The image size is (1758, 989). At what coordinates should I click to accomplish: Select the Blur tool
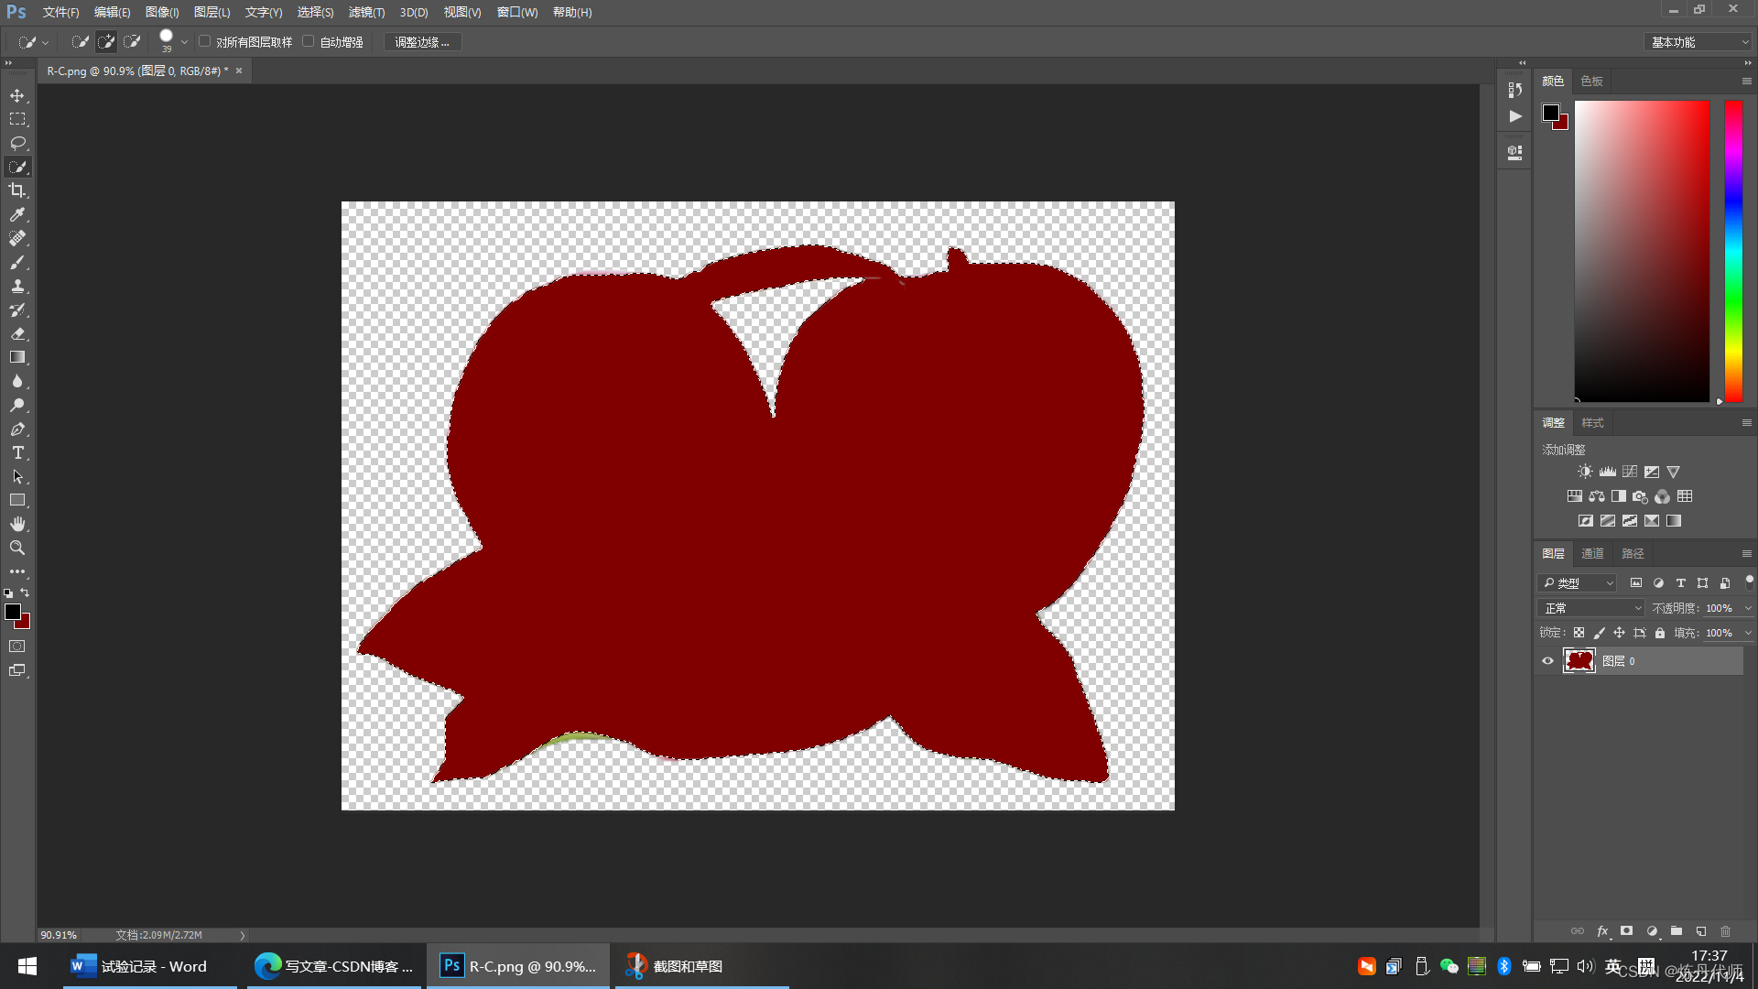(17, 381)
